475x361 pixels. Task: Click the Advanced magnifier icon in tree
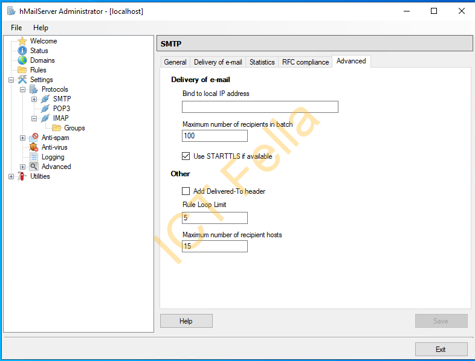point(34,167)
